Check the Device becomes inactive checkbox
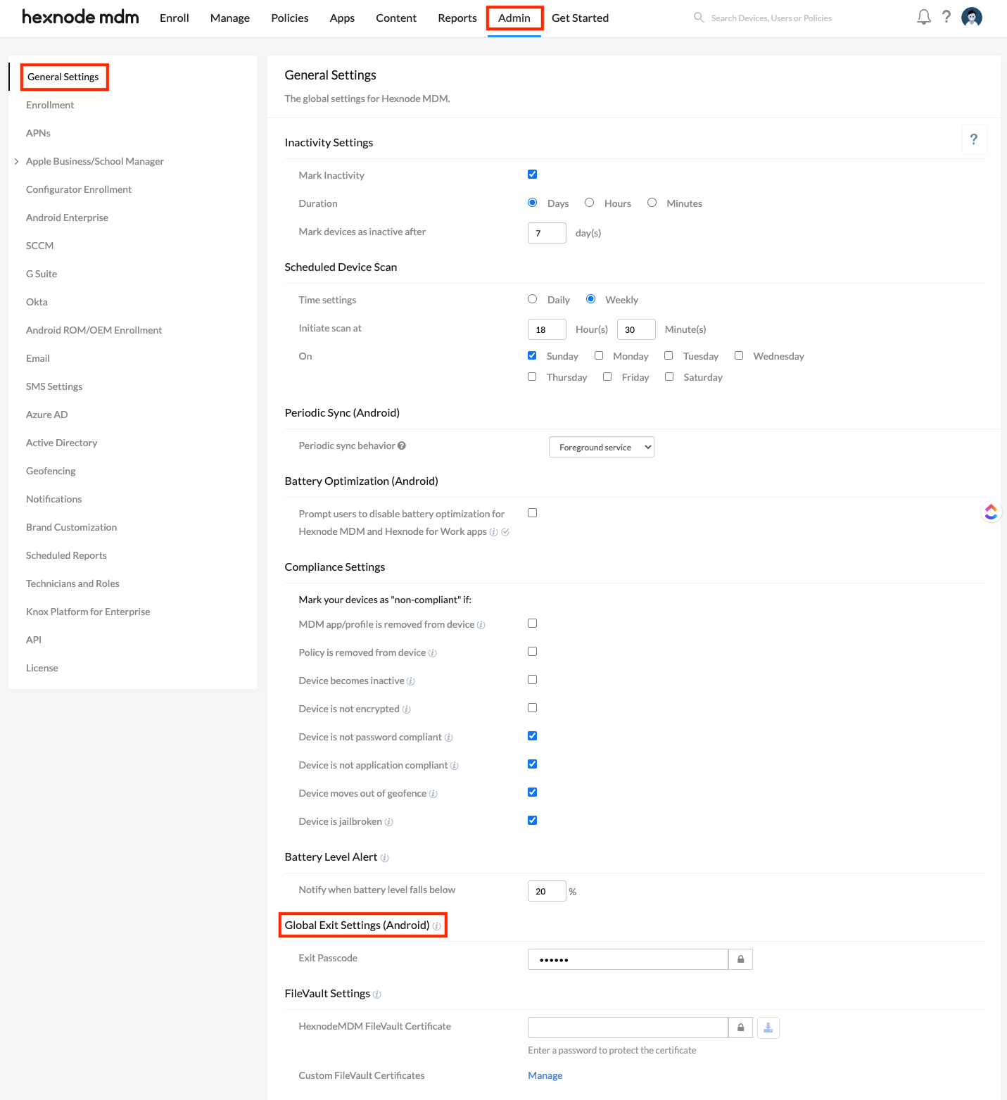 (533, 680)
